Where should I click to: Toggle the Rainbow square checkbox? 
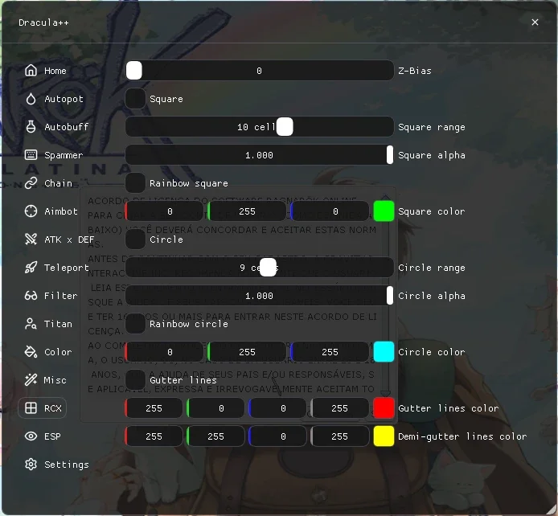click(135, 183)
